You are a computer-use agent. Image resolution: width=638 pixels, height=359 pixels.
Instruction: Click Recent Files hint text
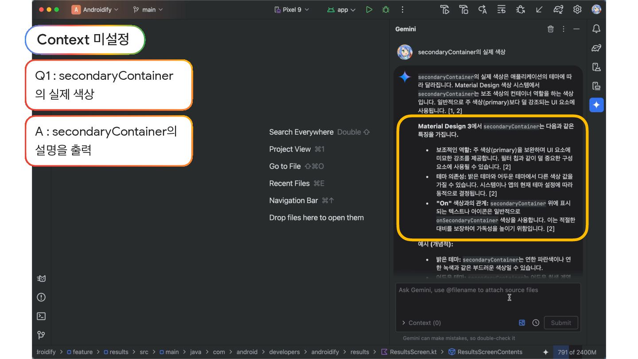click(x=289, y=183)
